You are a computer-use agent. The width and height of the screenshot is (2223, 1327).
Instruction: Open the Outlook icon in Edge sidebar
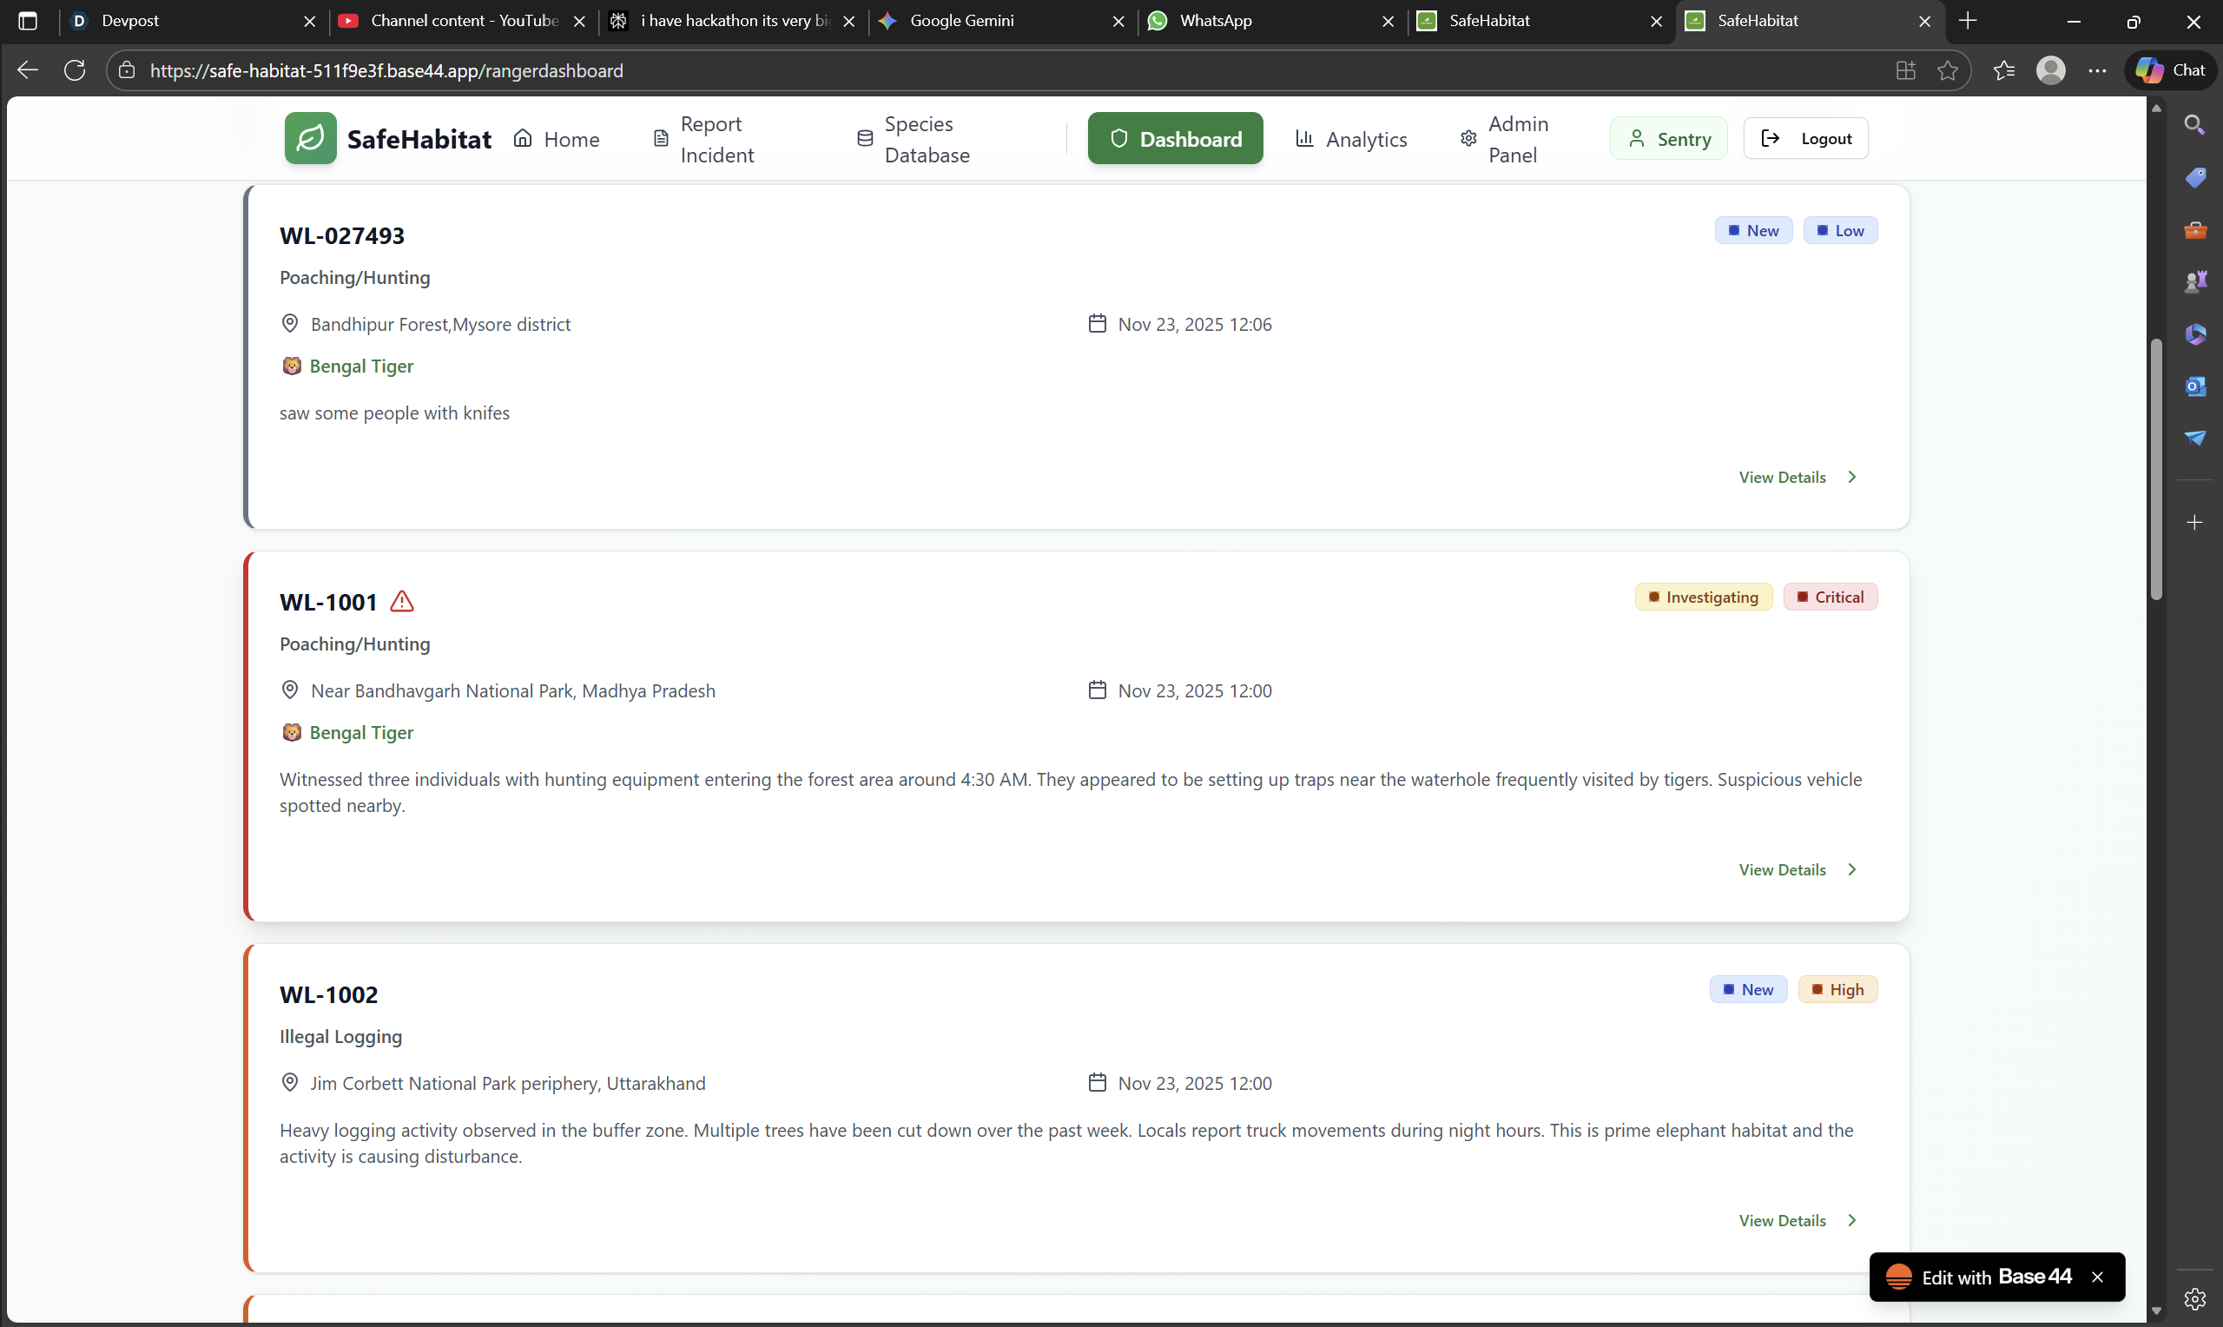2194,386
